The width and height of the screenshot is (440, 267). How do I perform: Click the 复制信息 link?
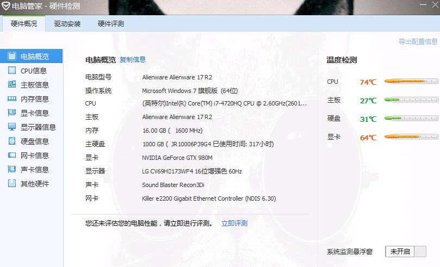click(x=133, y=59)
